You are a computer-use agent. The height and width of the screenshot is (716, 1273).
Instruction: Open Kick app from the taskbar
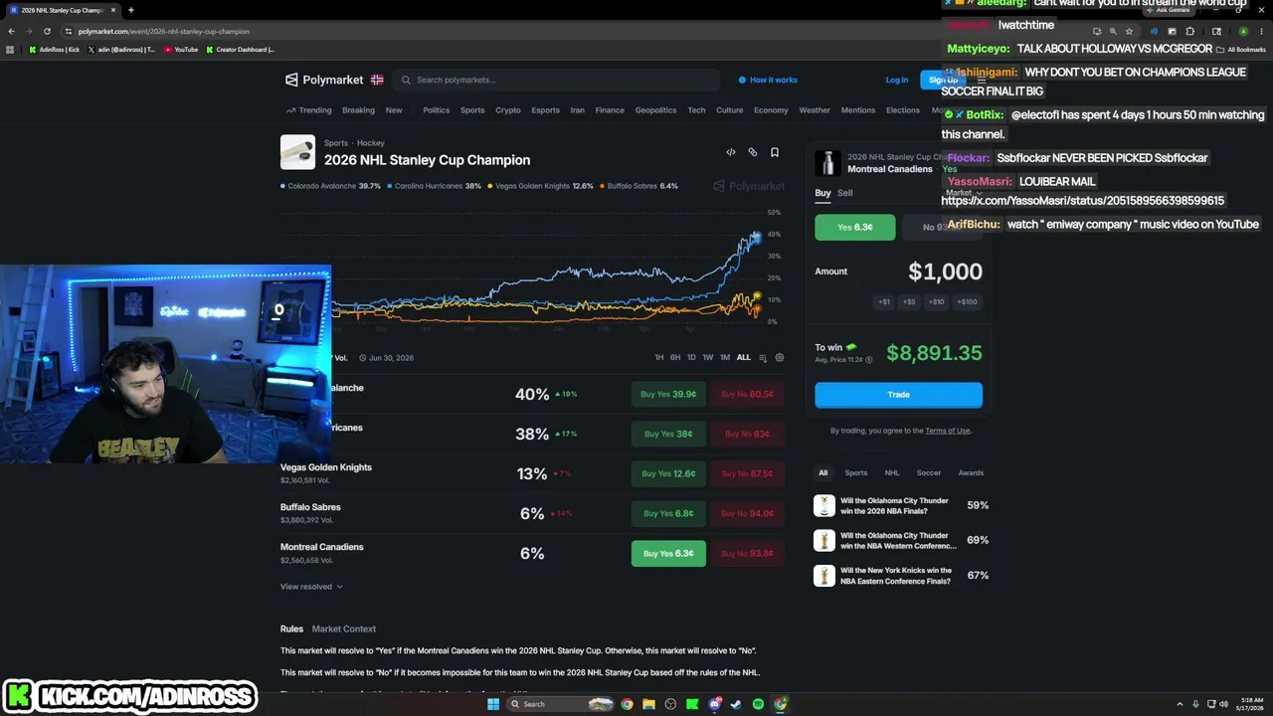point(692,704)
